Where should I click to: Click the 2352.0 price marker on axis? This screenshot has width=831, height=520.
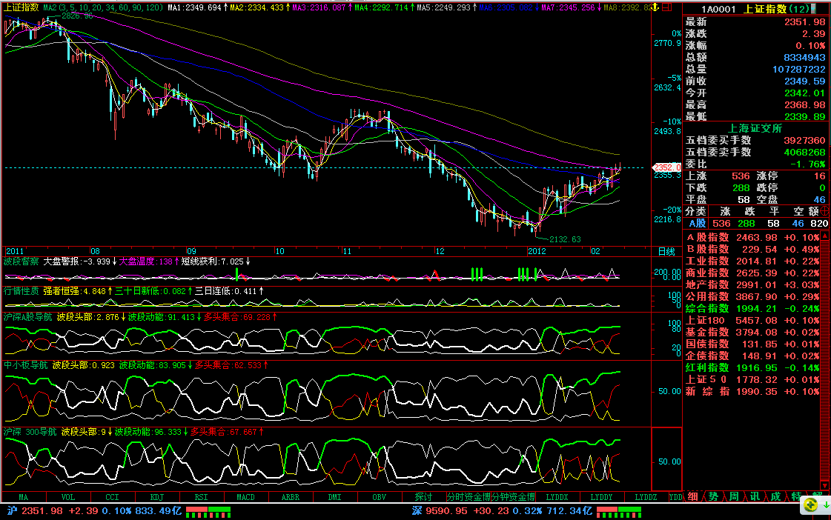[x=666, y=167]
